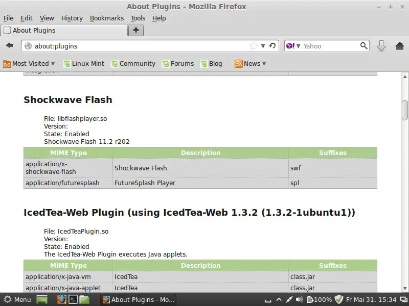This screenshot has height=306, width=409.
Task: Click the Most Visited folder icon
Action: click(x=7, y=64)
